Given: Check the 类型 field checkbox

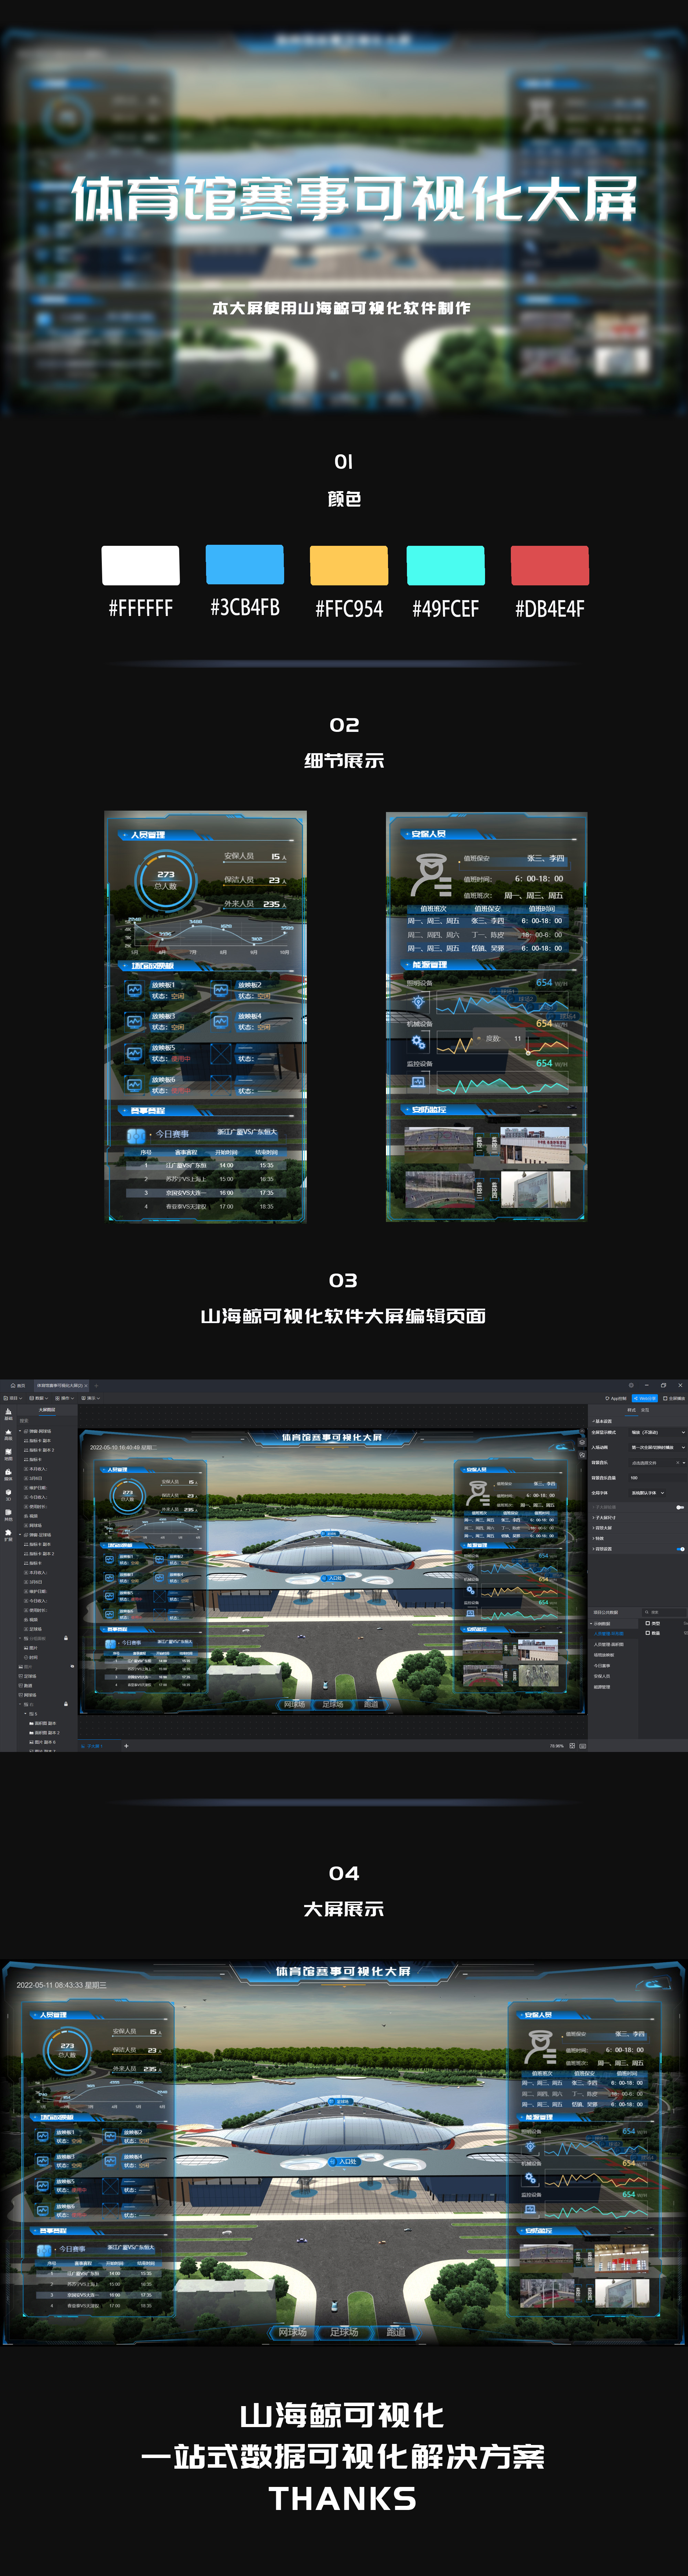Looking at the screenshot, I should (x=648, y=1623).
